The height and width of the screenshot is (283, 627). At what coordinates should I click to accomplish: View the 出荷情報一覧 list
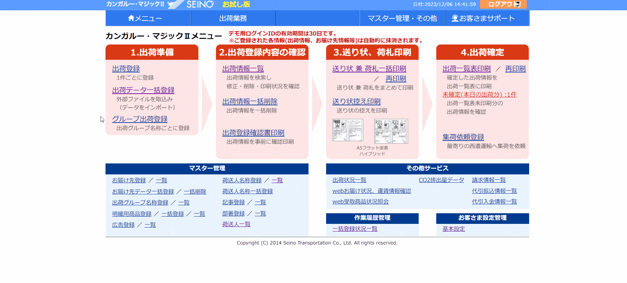(243, 68)
